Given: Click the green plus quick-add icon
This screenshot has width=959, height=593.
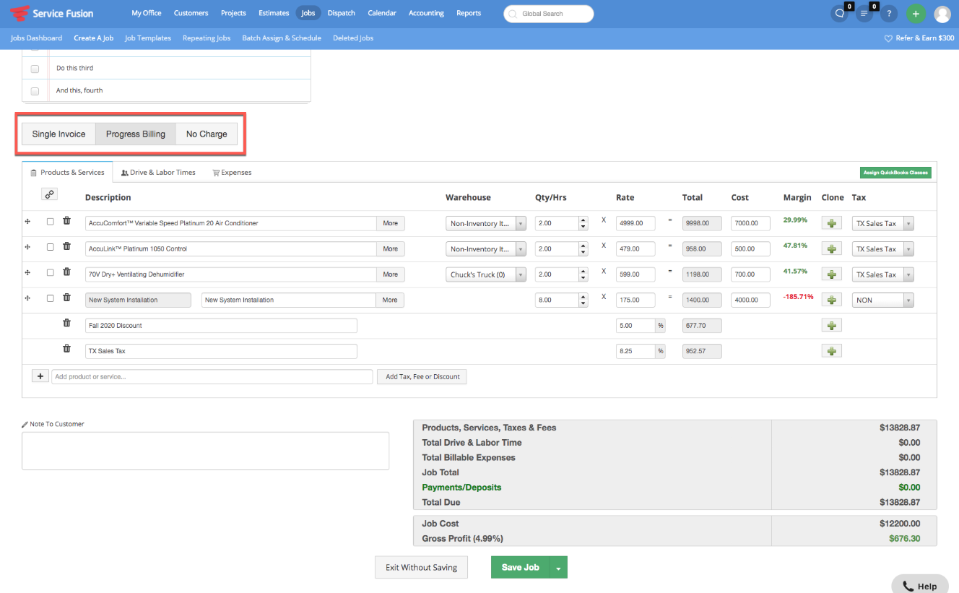Looking at the screenshot, I should [916, 14].
